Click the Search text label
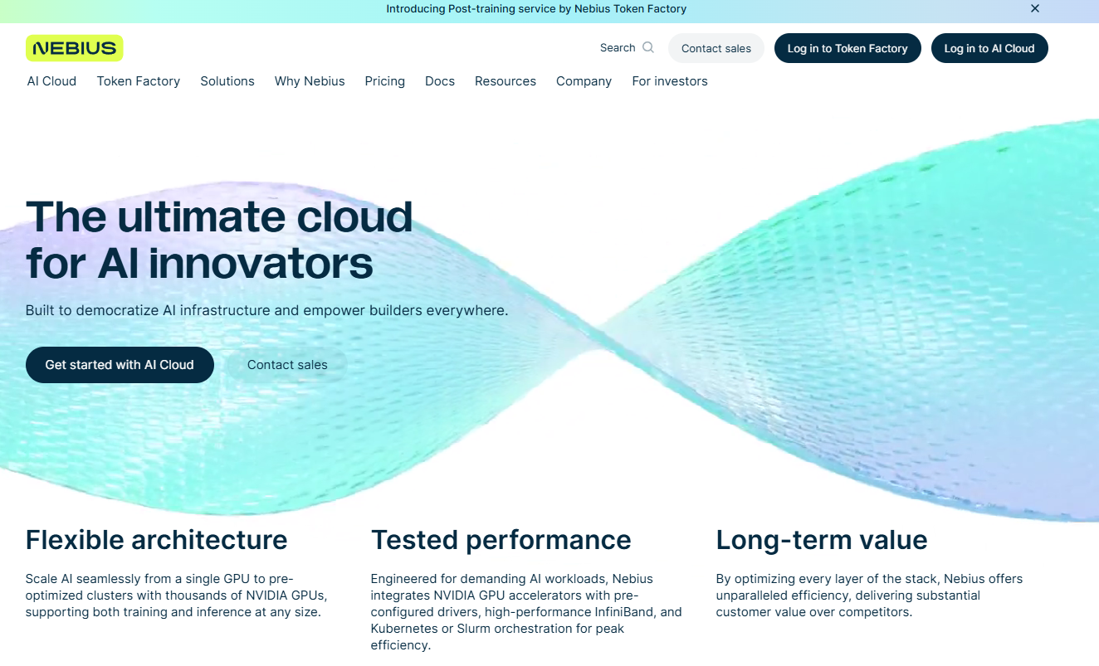1099x666 pixels. point(617,48)
